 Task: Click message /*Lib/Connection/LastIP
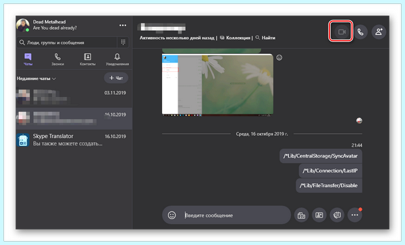330,170
